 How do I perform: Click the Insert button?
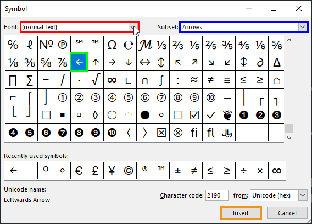241,213
